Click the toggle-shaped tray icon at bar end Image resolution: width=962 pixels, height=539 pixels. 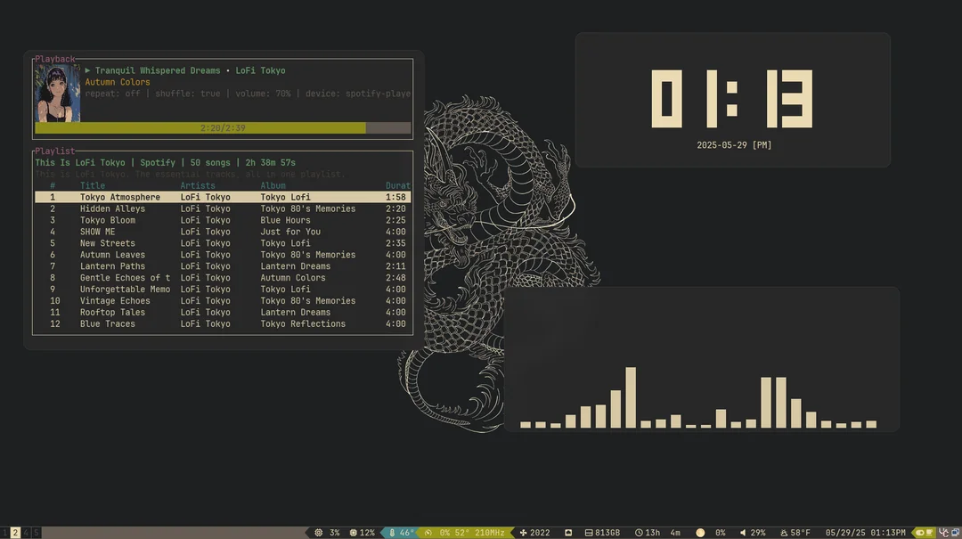click(919, 533)
